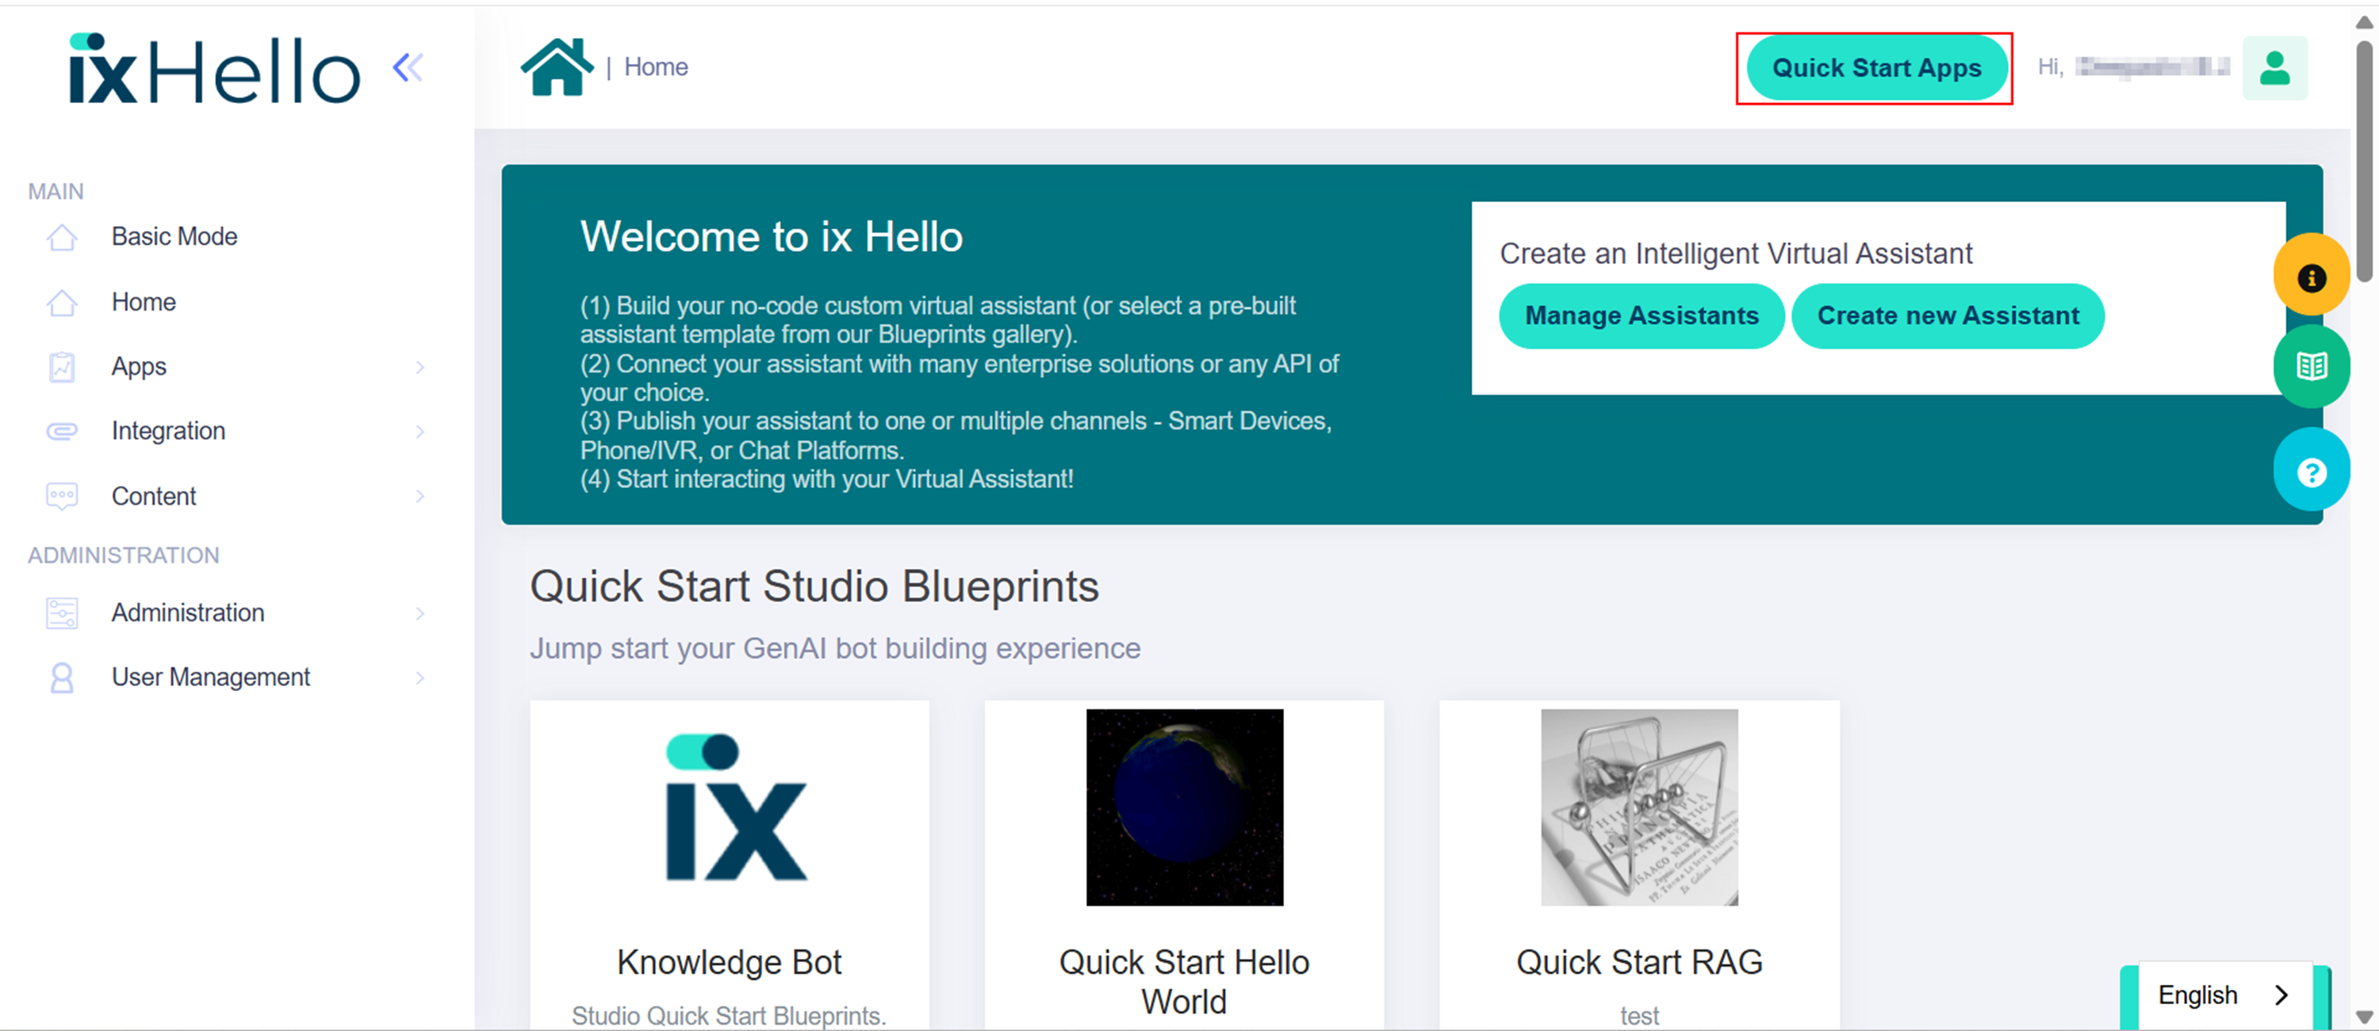
Task: Open the Quick Start RAG blueprint thumbnail
Action: pyautogui.click(x=1638, y=807)
